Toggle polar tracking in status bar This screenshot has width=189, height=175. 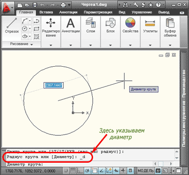(x=87, y=171)
